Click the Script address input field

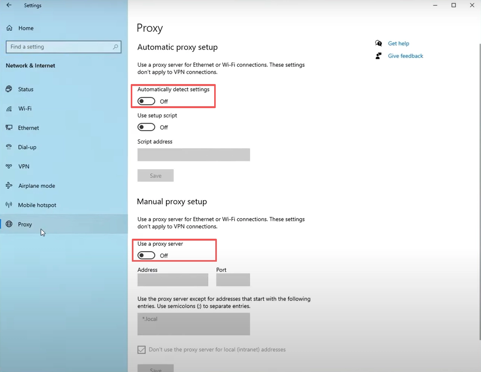(194, 155)
